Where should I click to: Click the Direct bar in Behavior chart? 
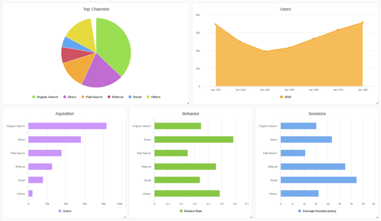click(x=193, y=140)
